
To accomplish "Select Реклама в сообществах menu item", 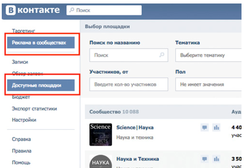I will 41,43.
